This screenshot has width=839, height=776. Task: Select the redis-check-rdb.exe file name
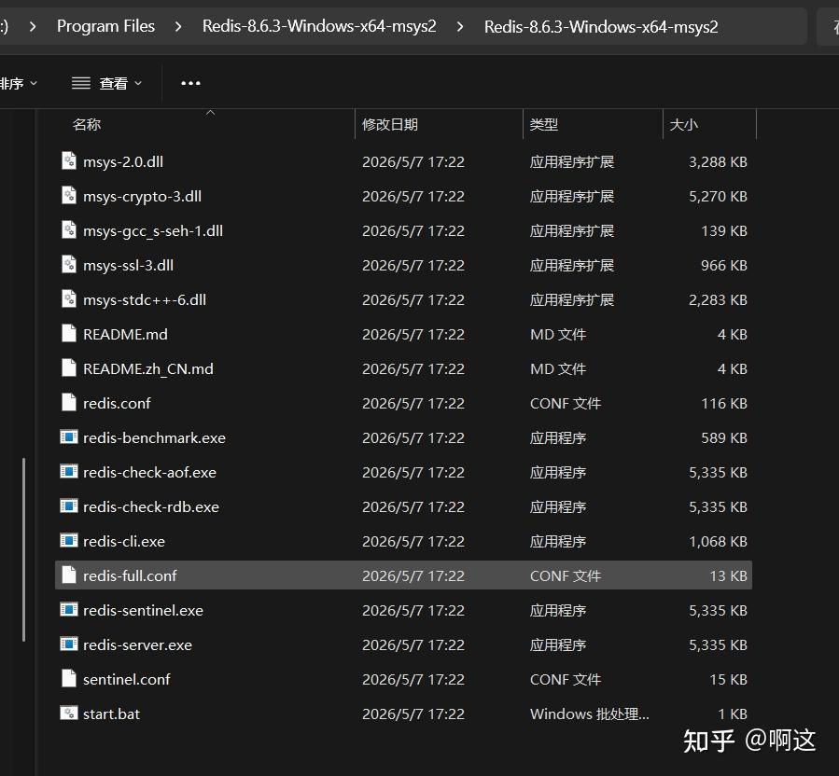[x=151, y=506]
